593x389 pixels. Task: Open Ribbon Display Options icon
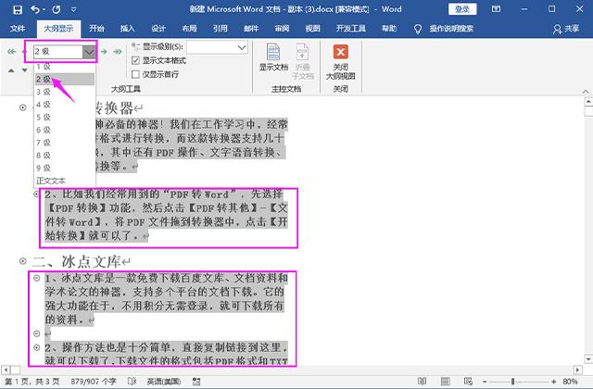pyautogui.click(x=497, y=9)
